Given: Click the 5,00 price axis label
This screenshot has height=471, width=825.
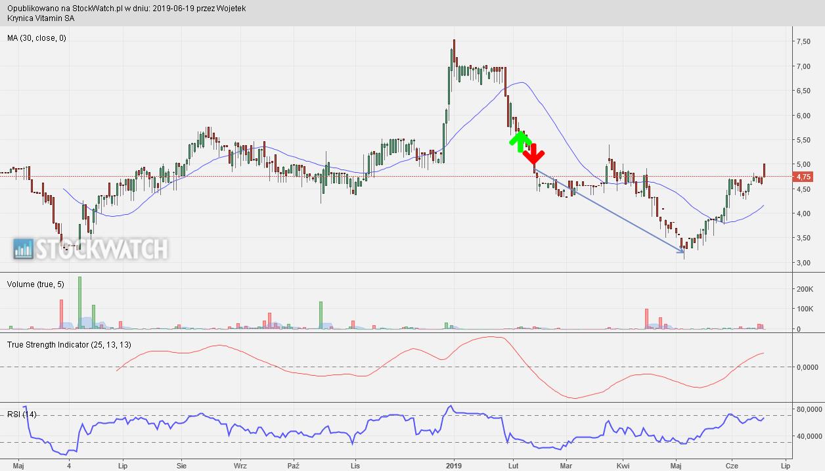Looking at the screenshot, I should pos(803,164).
